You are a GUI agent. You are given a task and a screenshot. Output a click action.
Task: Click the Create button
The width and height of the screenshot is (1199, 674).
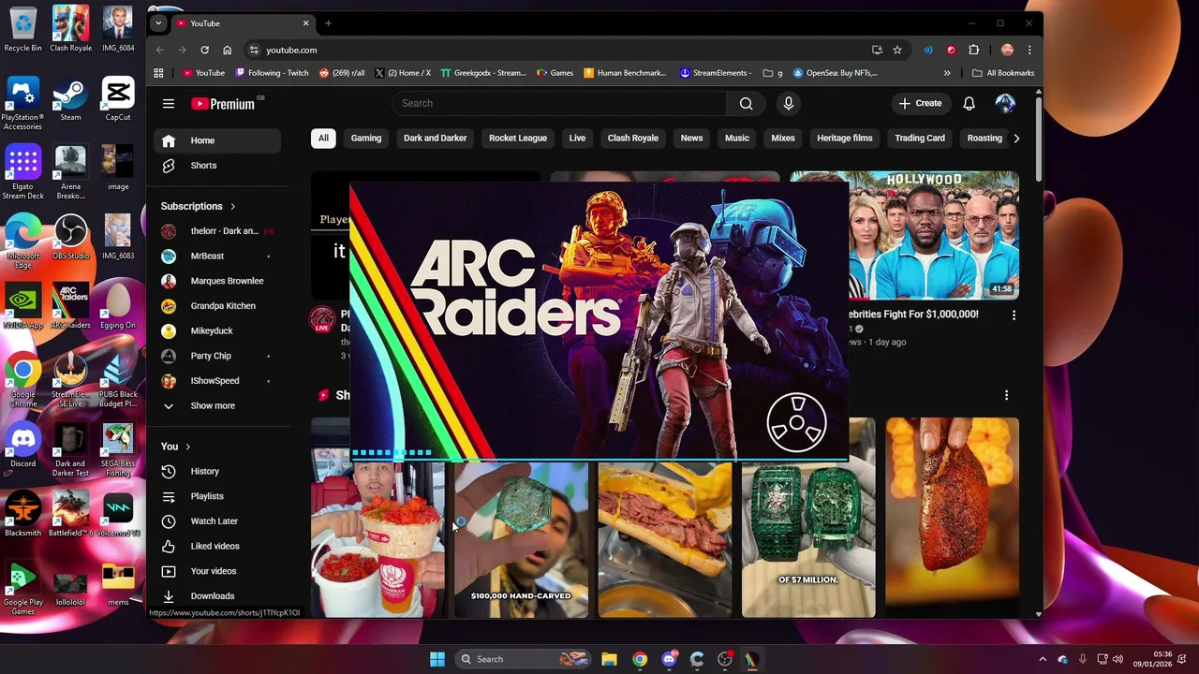click(920, 104)
